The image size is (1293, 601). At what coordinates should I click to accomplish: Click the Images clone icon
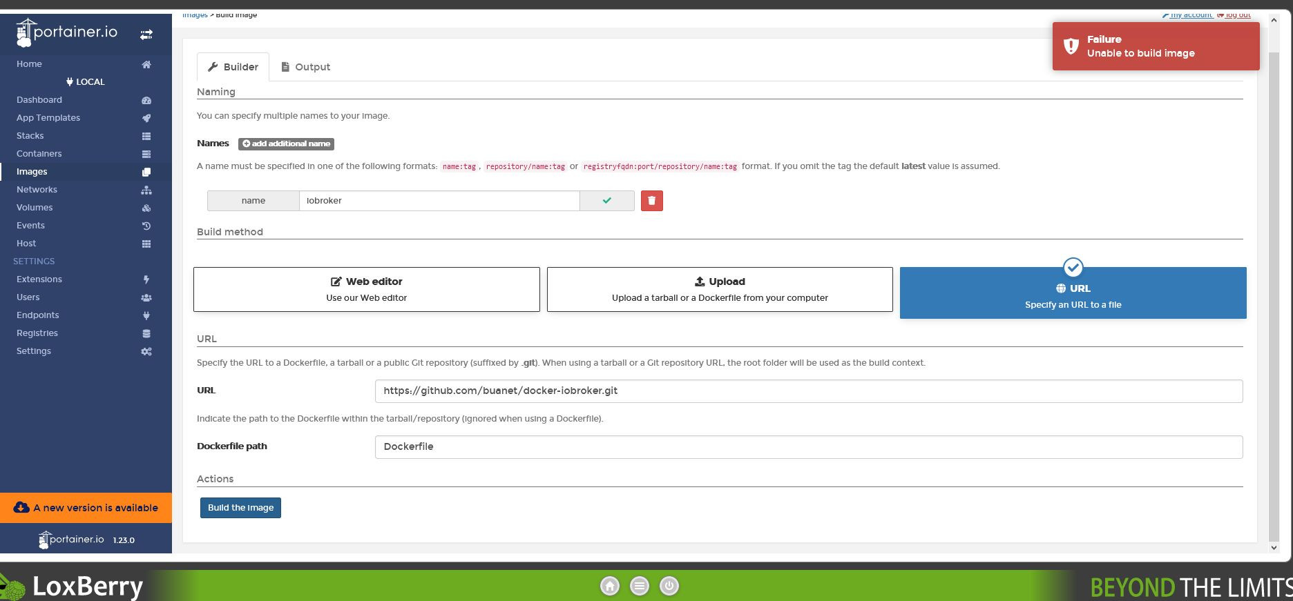(146, 172)
